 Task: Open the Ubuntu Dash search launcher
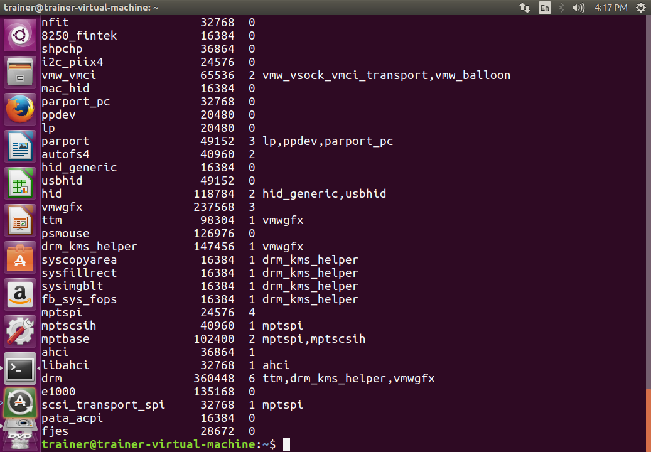point(20,35)
